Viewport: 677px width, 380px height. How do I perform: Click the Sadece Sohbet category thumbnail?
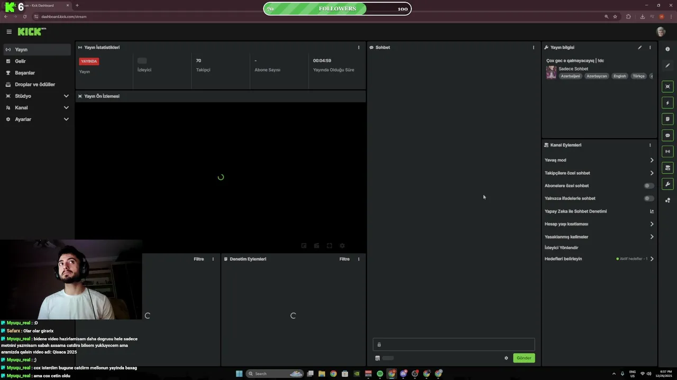click(551, 72)
